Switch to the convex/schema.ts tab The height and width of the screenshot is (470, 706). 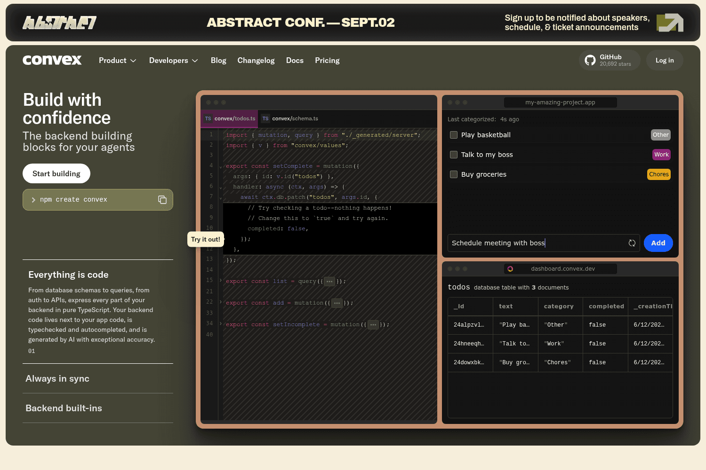click(290, 118)
